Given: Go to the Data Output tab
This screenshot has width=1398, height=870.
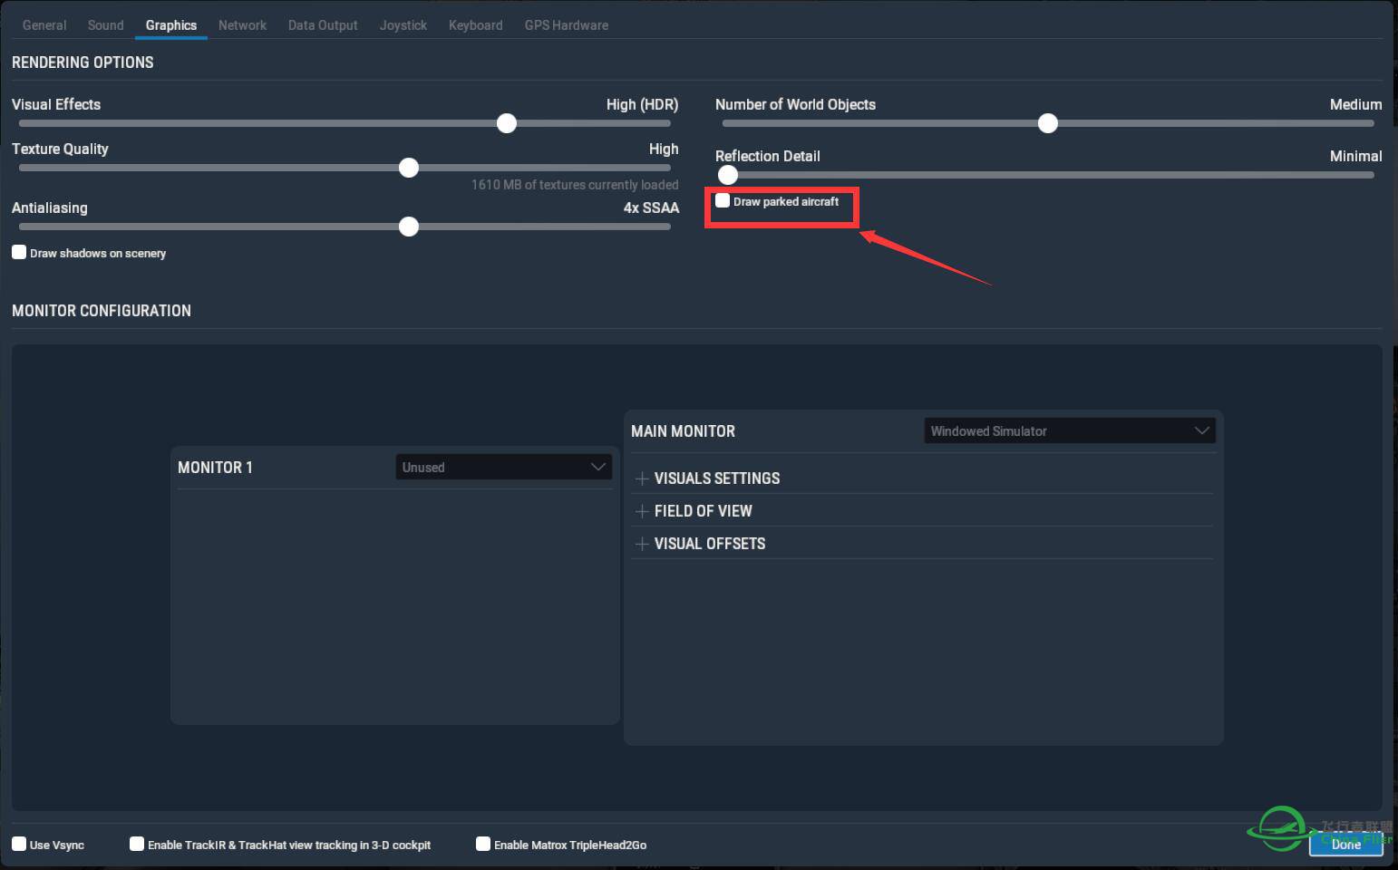Looking at the screenshot, I should [x=323, y=25].
